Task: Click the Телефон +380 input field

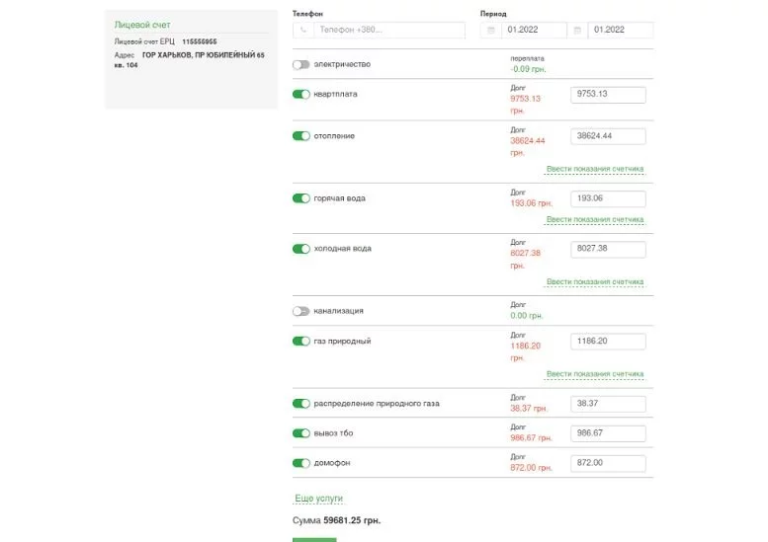Action: pyautogui.click(x=389, y=31)
